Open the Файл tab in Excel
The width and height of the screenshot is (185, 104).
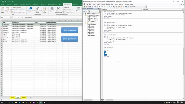pyautogui.click(x=3, y=5)
